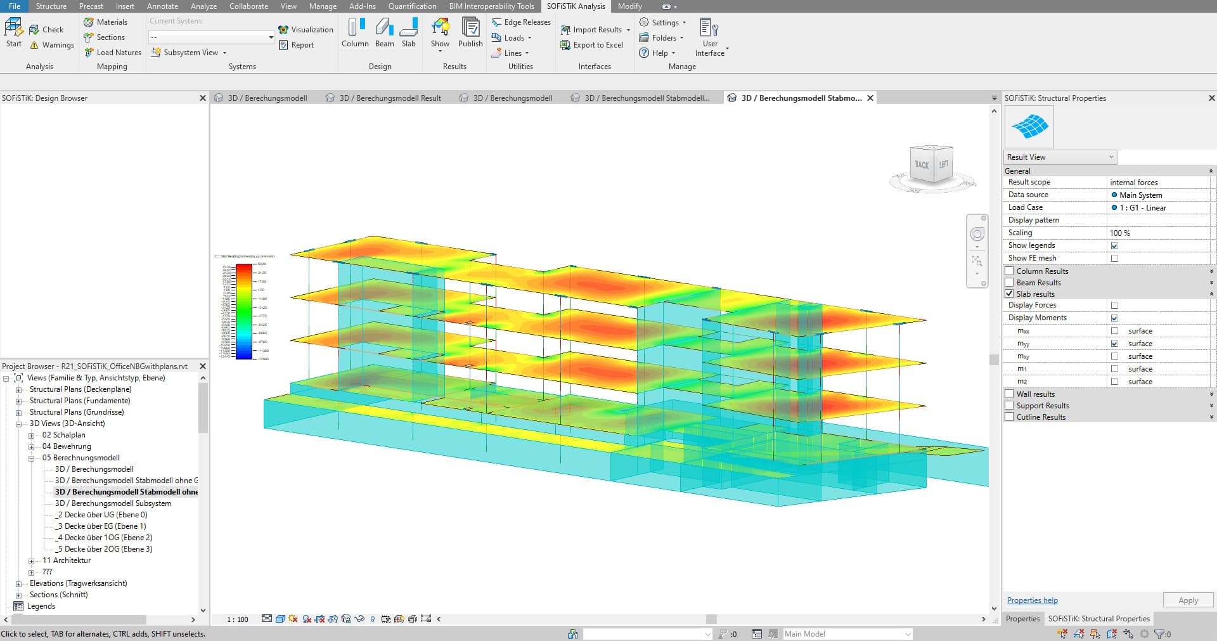Open the Properties help link

click(x=1032, y=600)
